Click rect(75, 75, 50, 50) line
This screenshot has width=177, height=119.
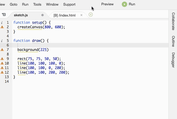pyautogui.click(x=39, y=59)
